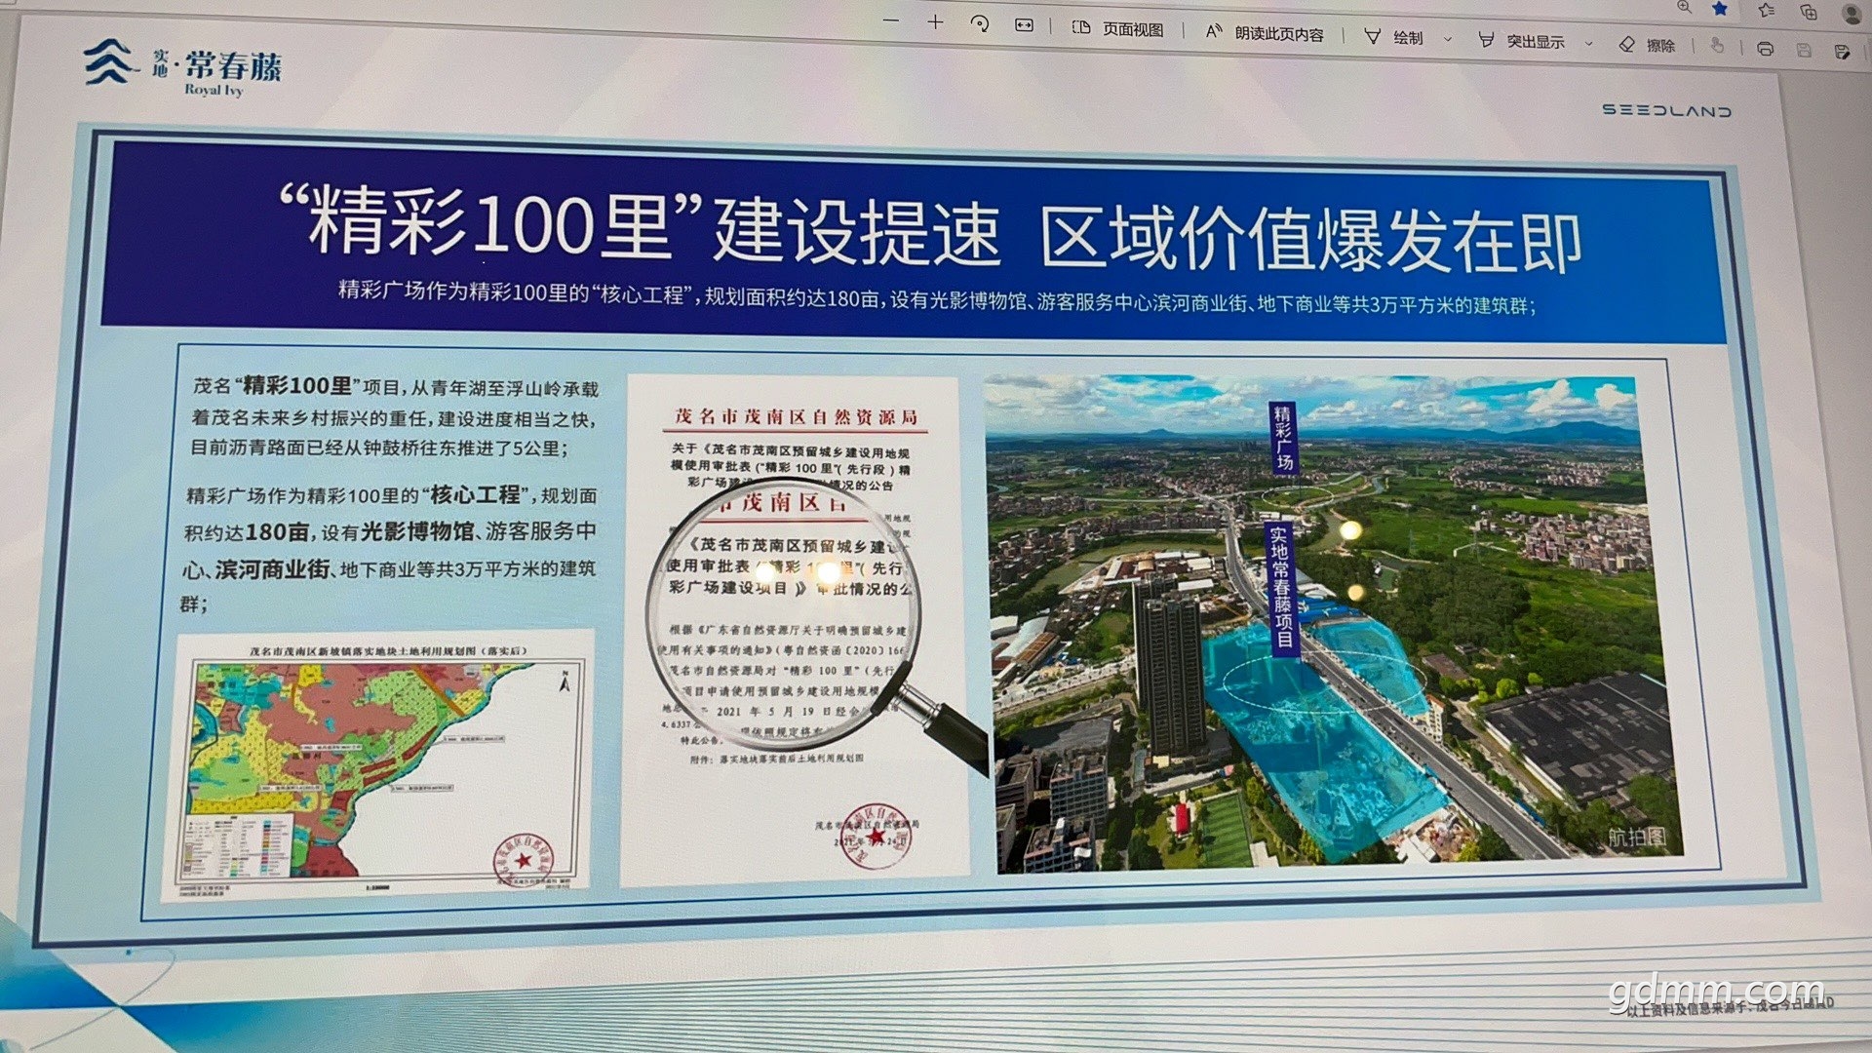Open the favorites list icon
The height and width of the screenshot is (1053, 1872).
pos(1767,10)
